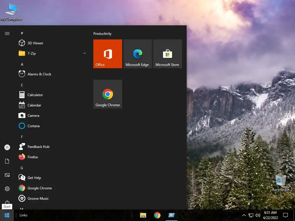
Task: Open Cortana from the app list
Action: 52,126
